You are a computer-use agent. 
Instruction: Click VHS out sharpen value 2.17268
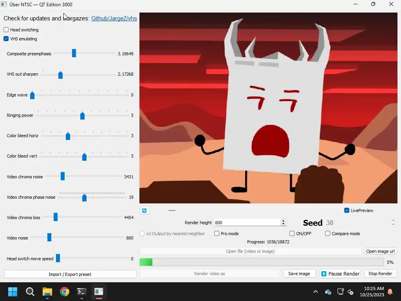point(126,74)
